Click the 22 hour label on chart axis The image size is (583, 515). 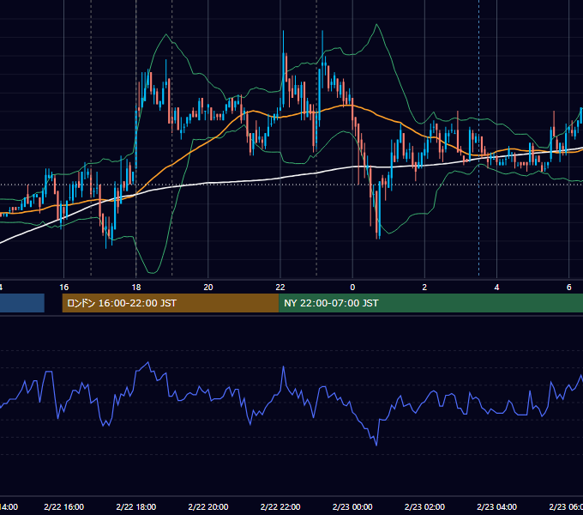pos(280,288)
